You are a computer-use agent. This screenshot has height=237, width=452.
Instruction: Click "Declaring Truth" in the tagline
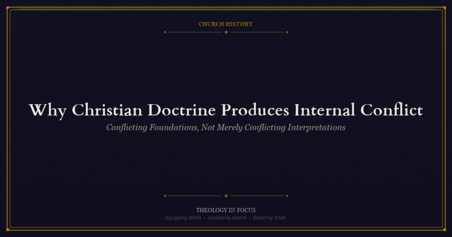tap(270, 218)
